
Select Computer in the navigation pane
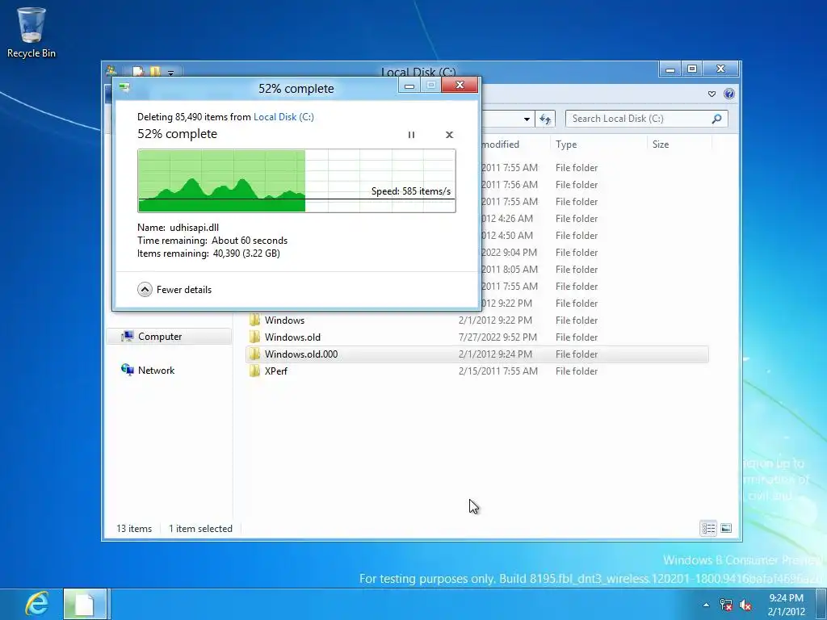pos(169,337)
